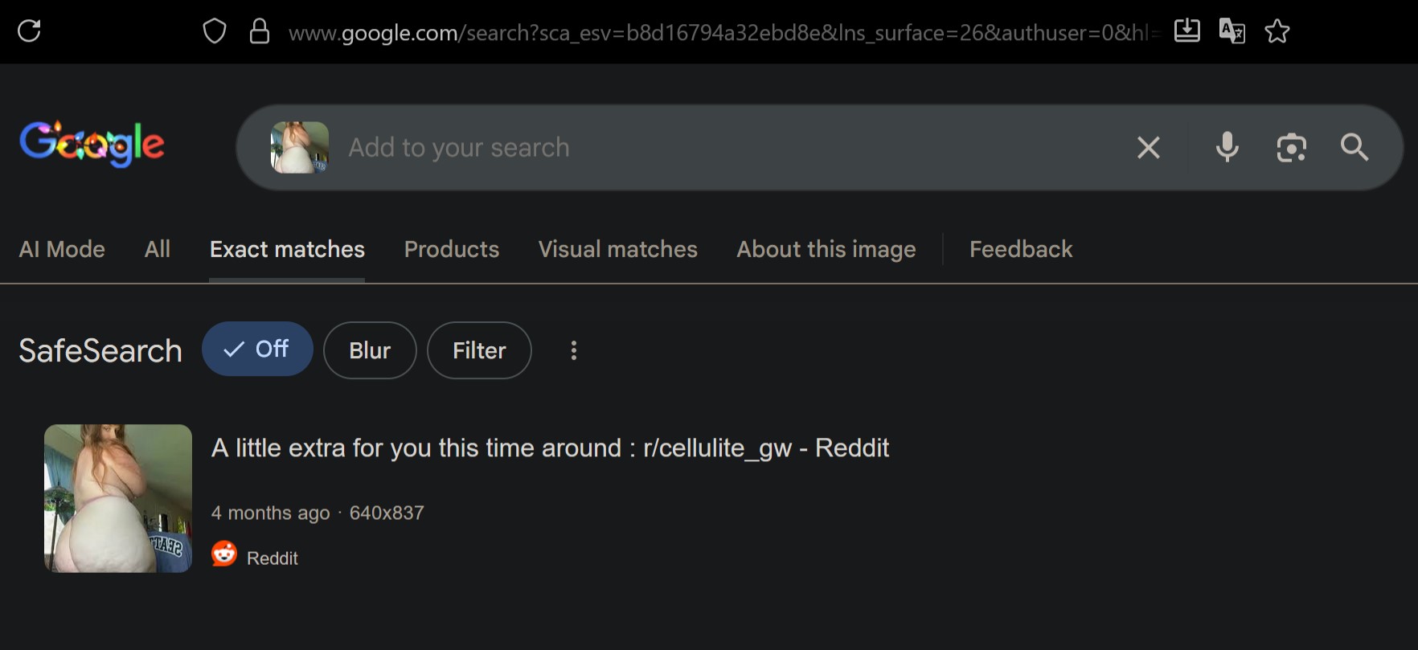The height and width of the screenshot is (650, 1418).
Task: Click the padlock site security icon
Action: point(259,31)
